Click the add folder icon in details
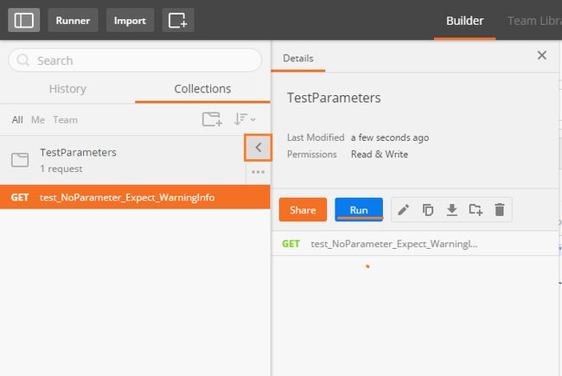562x376 pixels. (x=476, y=209)
